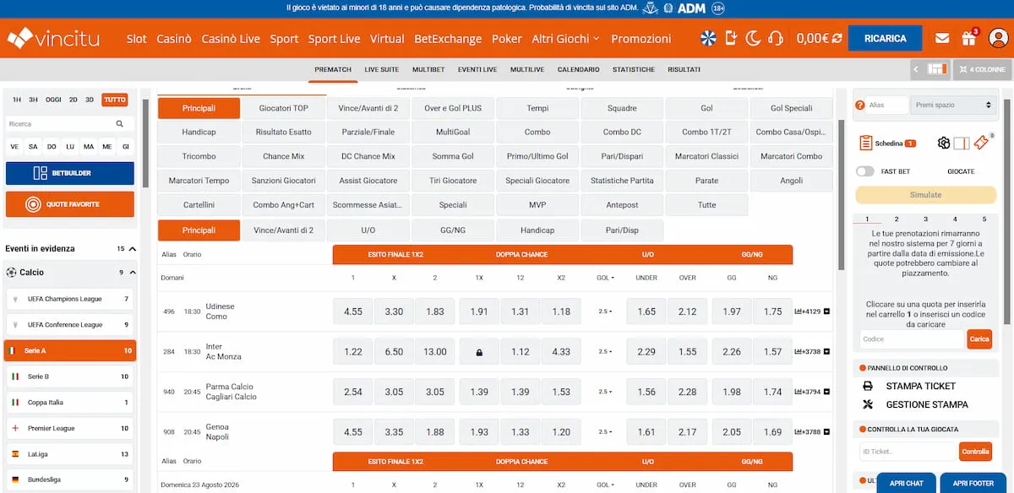The image size is (1014, 493).
Task: Select the SA day filter
Action: click(33, 147)
